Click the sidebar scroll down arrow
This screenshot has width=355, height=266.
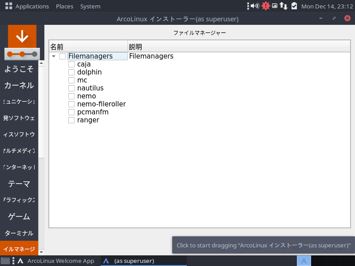pyautogui.click(x=41, y=252)
